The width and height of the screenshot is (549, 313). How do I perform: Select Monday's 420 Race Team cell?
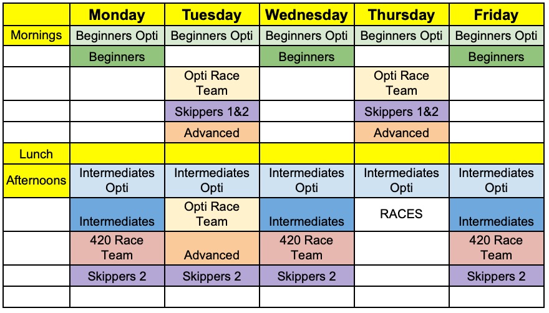tap(117, 248)
